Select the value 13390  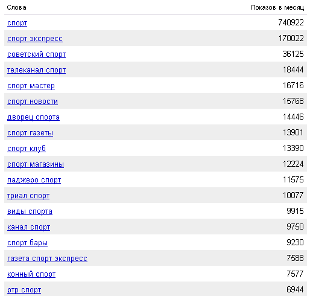tap(293, 148)
